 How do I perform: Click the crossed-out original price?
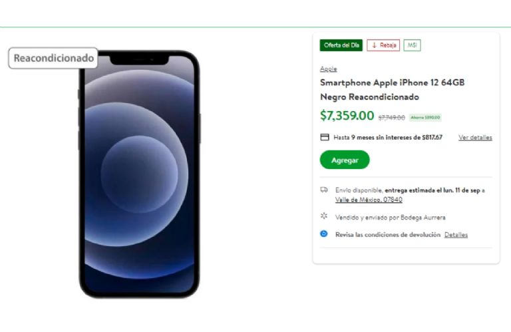[391, 118]
